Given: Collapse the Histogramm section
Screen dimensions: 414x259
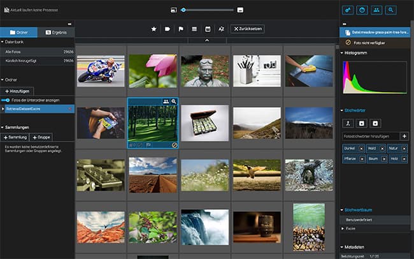Looking at the screenshot, I should (341, 53).
